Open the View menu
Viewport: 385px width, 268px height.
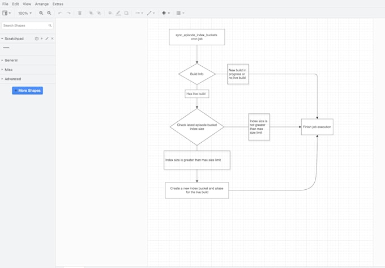click(27, 4)
